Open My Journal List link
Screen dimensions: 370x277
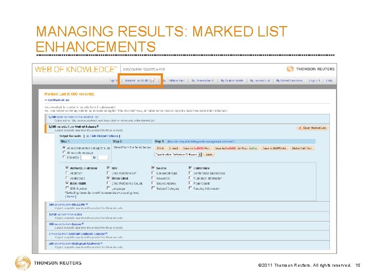[260, 81]
